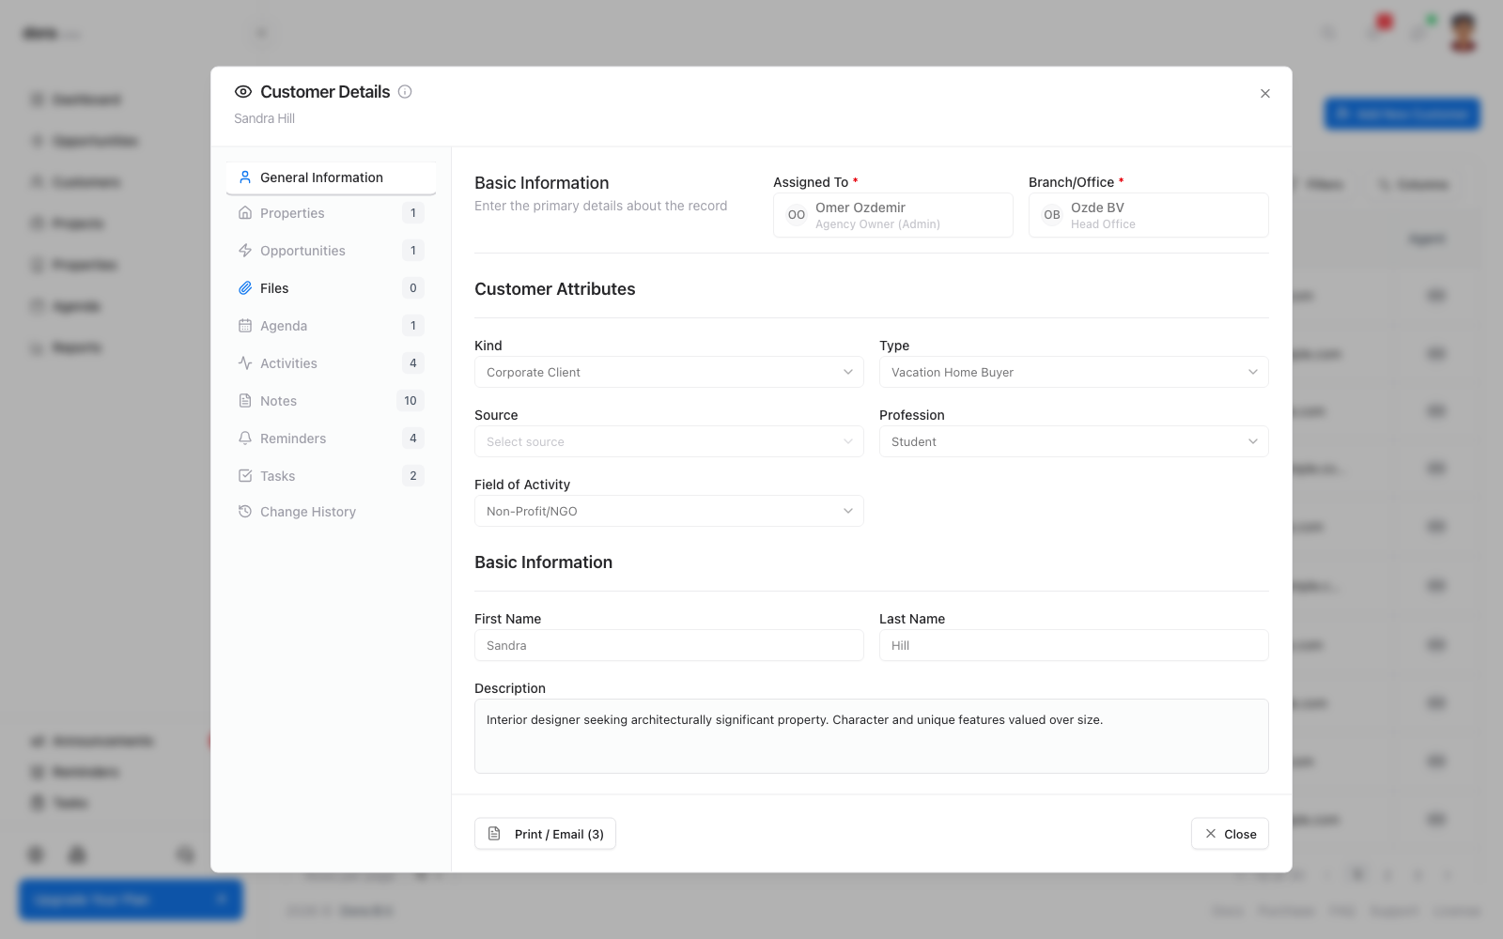
Task: Click the Last Name field containing Hill
Action: point(1074,645)
